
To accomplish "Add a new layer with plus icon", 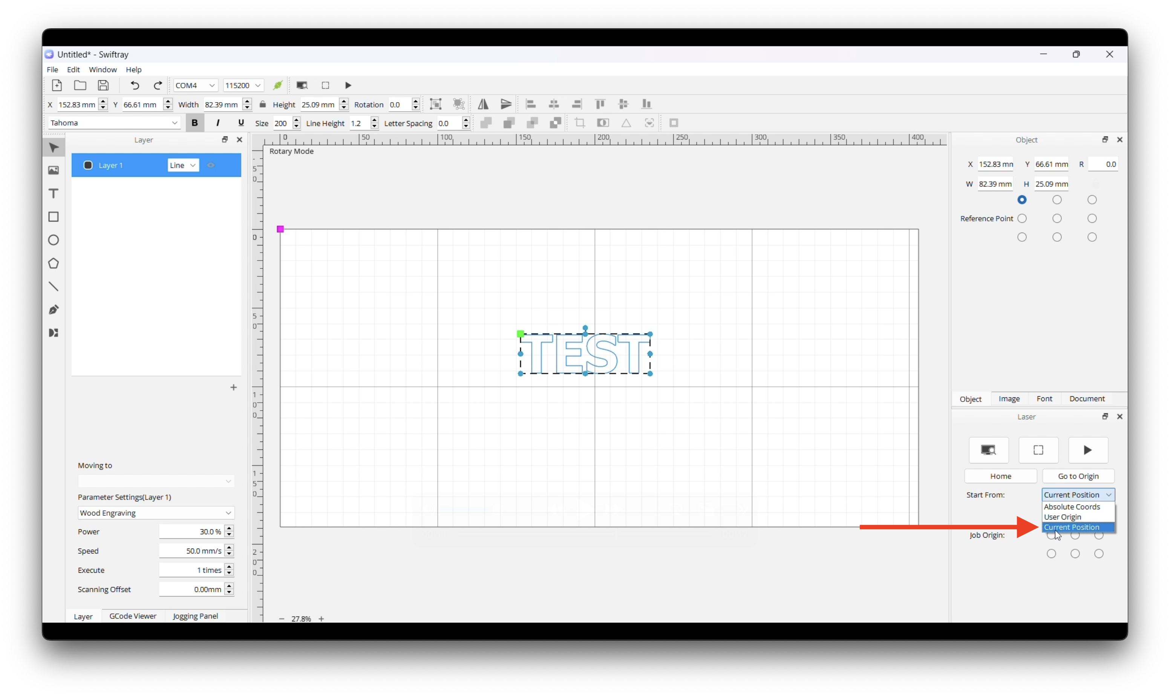I will [233, 387].
